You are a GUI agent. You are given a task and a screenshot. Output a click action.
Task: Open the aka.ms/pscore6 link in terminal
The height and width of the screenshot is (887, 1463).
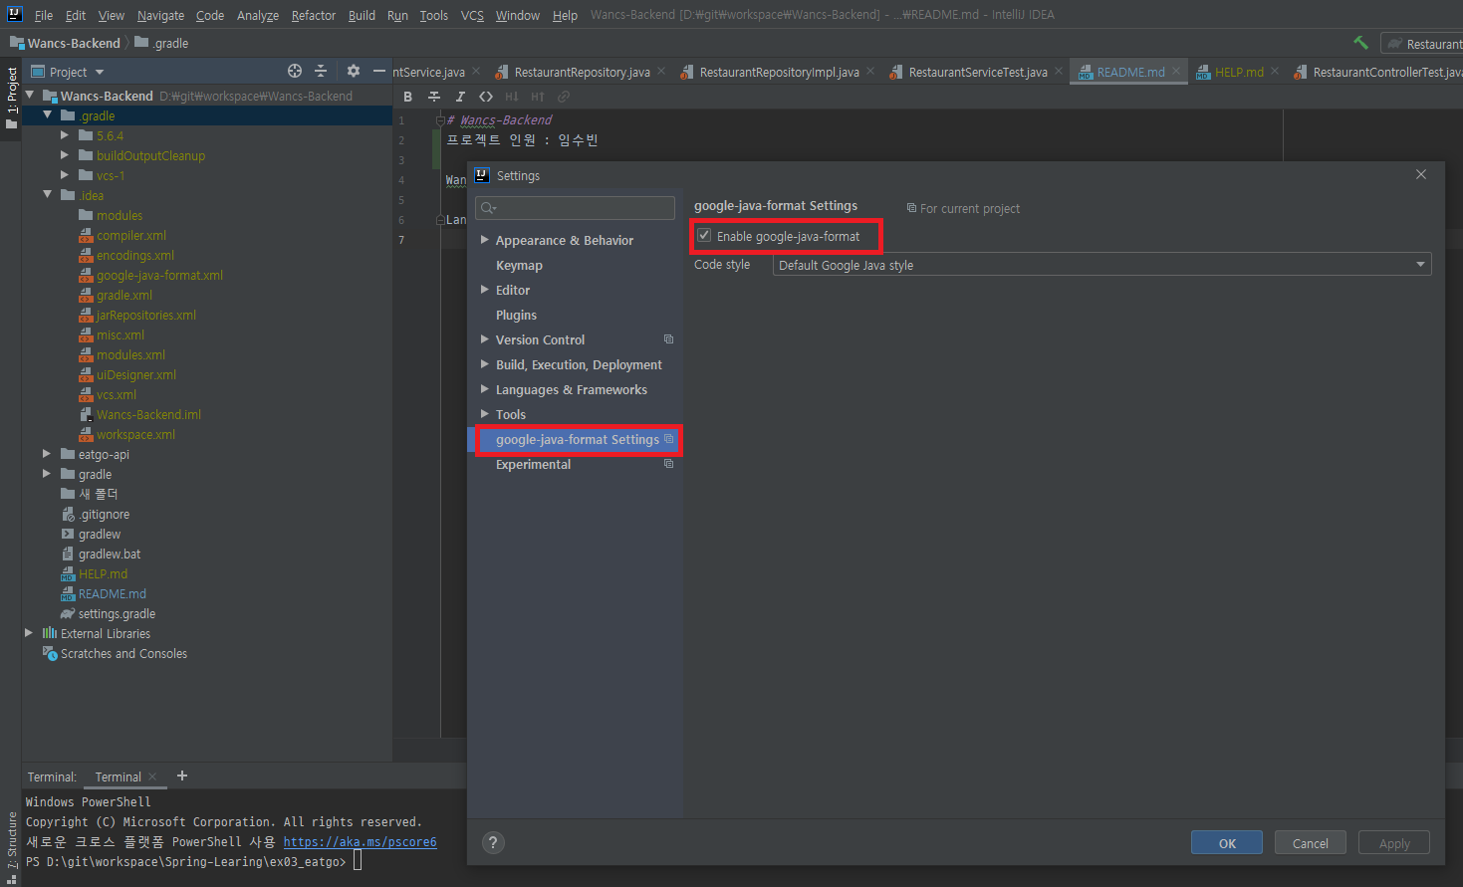(360, 841)
